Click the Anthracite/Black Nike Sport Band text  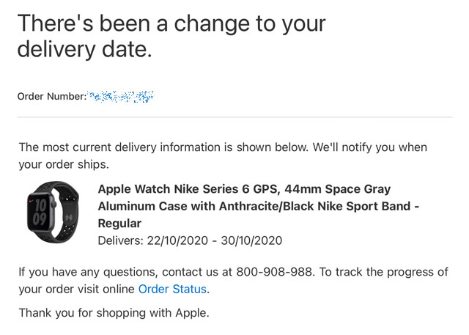(x=314, y=206)
